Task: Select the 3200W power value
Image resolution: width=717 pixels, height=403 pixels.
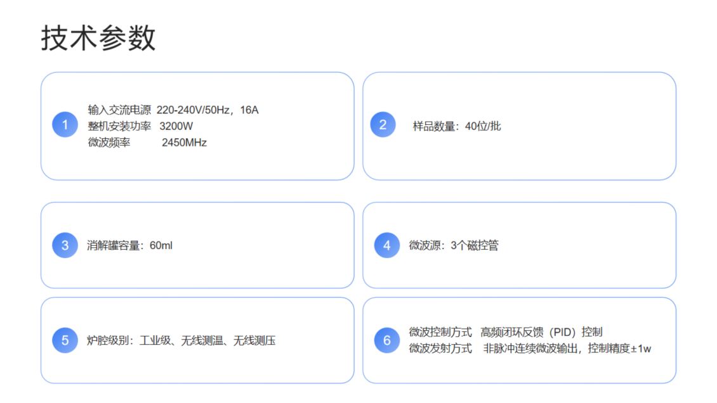Action: [x=176, y=126]
